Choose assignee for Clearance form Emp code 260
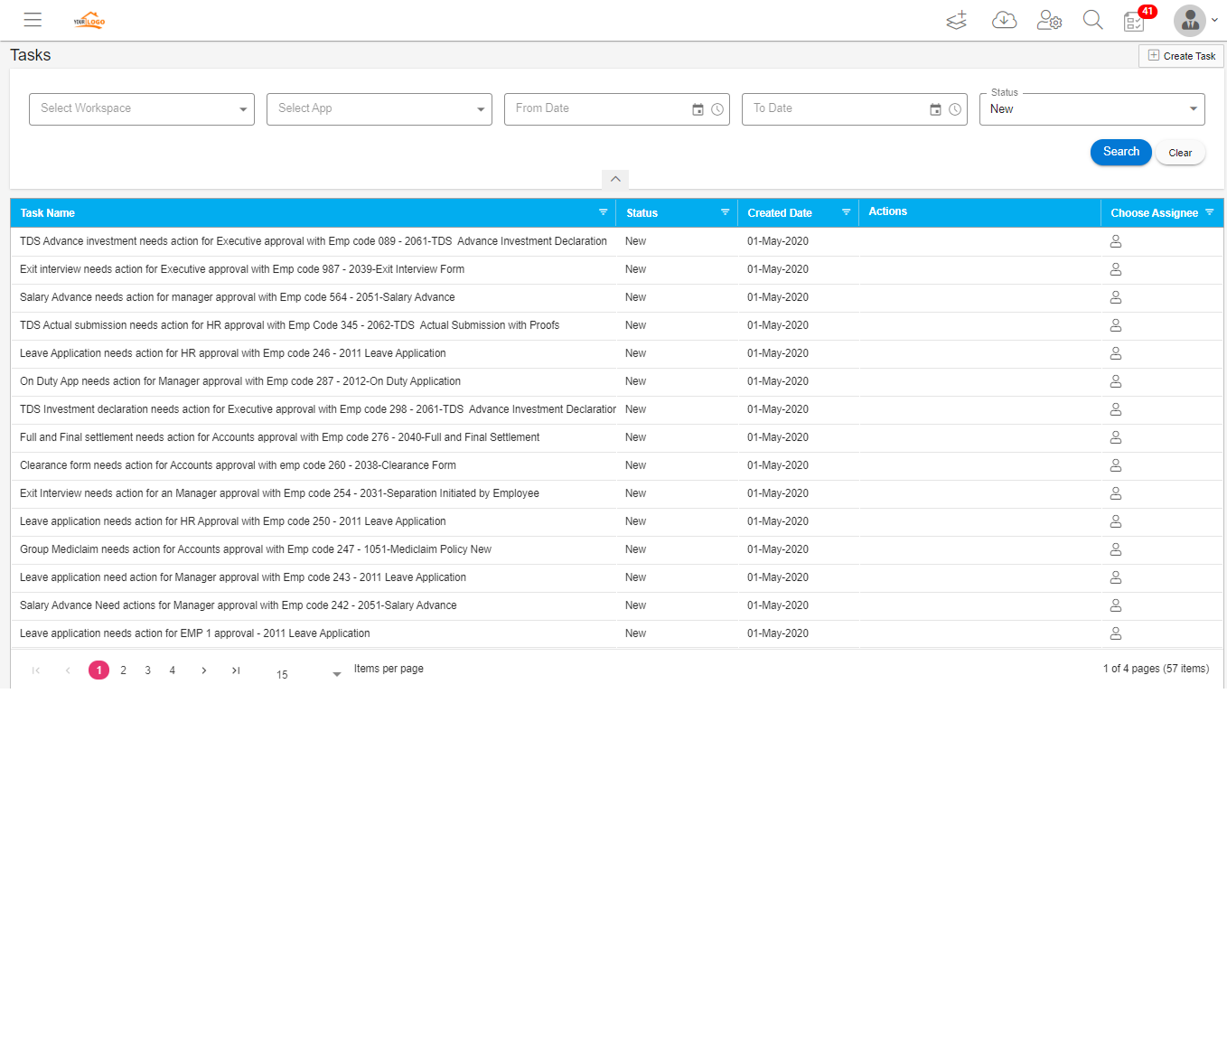The width and height of the screenshot is (1227, 1059). pyautogui.click(x=1116, y=465)
